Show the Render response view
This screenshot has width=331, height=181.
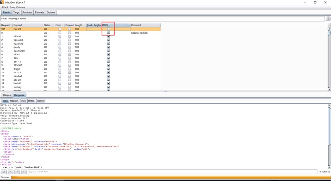[x=41, y=101]
